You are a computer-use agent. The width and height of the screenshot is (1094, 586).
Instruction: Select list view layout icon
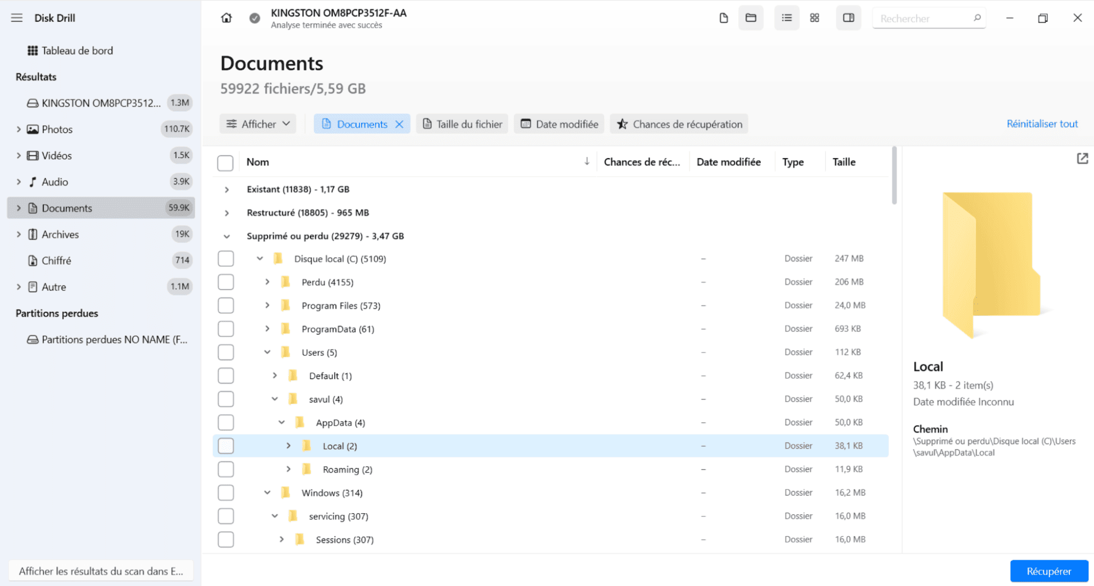point(786,18)
